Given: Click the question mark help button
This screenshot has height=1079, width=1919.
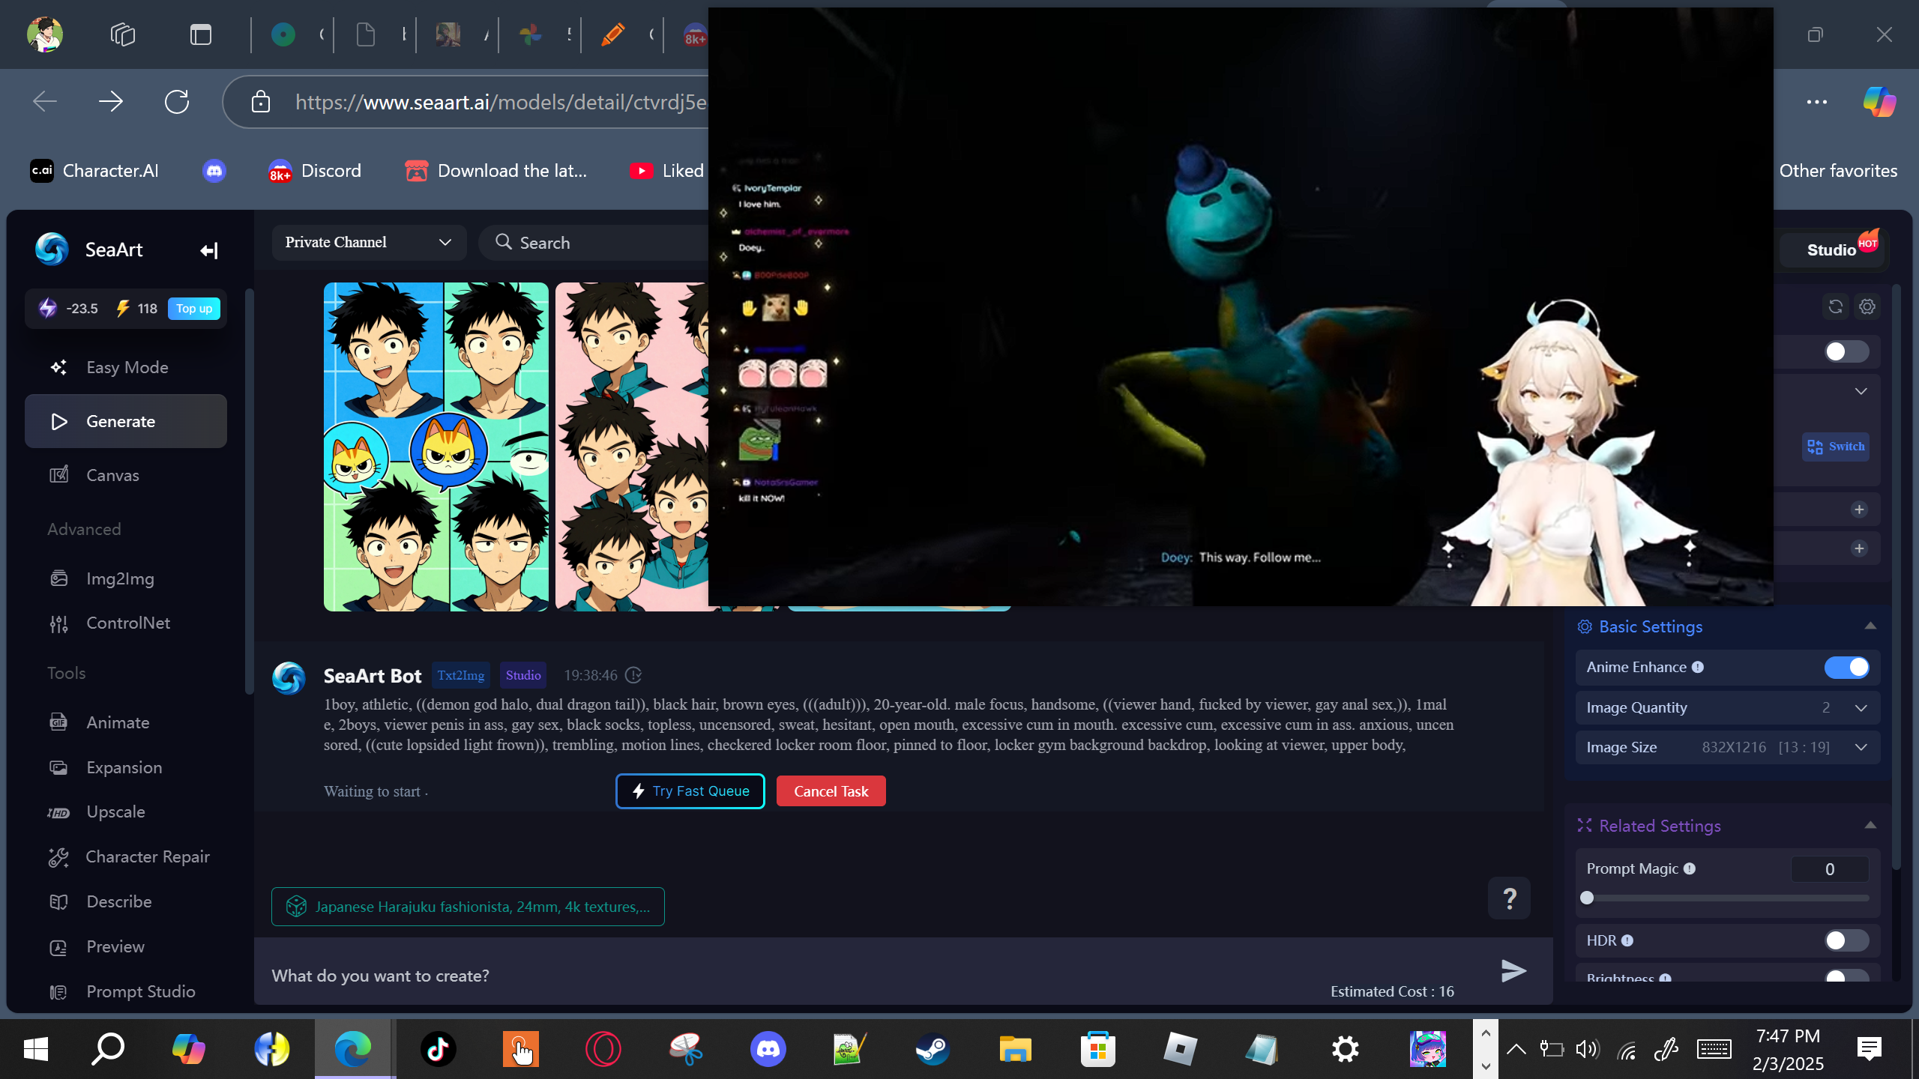Looking at the screenshot, I should tap(1509, 898).
